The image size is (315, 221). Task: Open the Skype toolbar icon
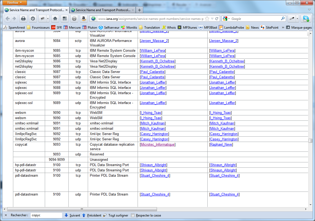pyautogui.click(x=306, y=19)
